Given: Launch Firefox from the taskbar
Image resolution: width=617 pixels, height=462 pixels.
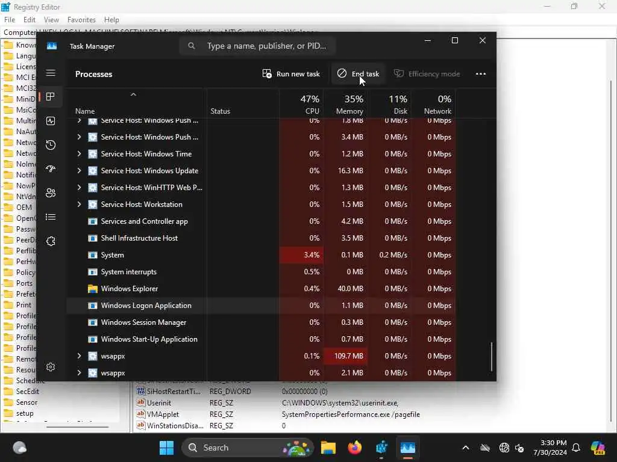Looking at the screenshot, I should tap(354, 448).
